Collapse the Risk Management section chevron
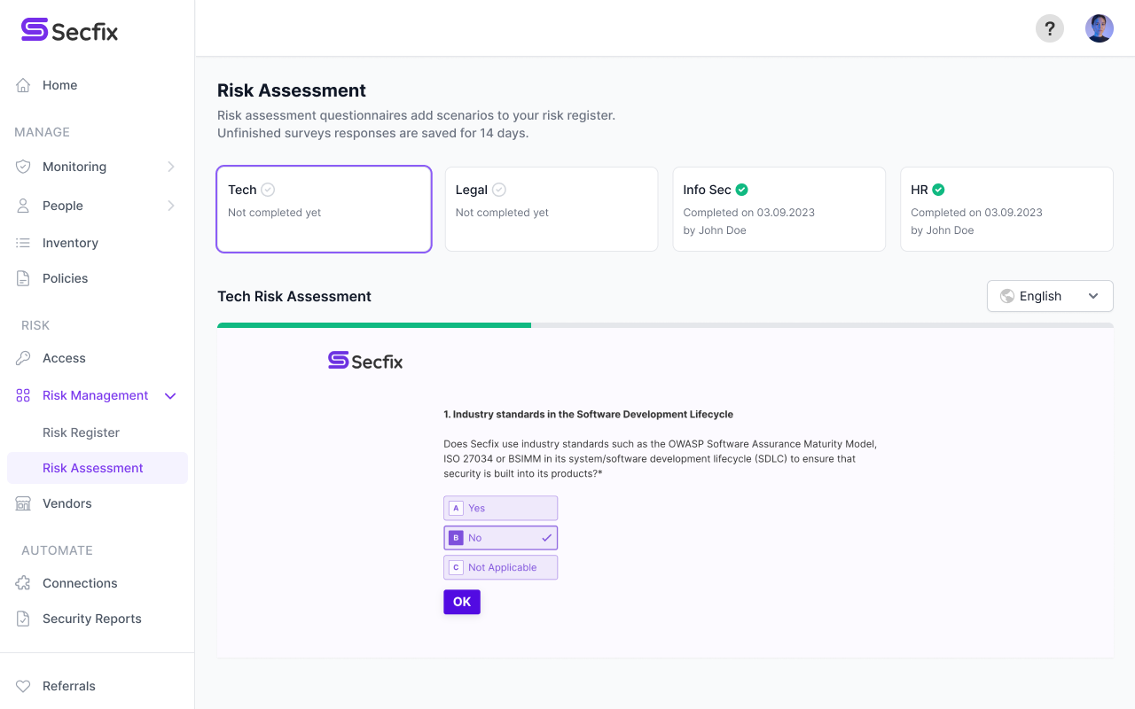Image resolution: width=1135 pixels, height=709 pixels. [171, 395]
